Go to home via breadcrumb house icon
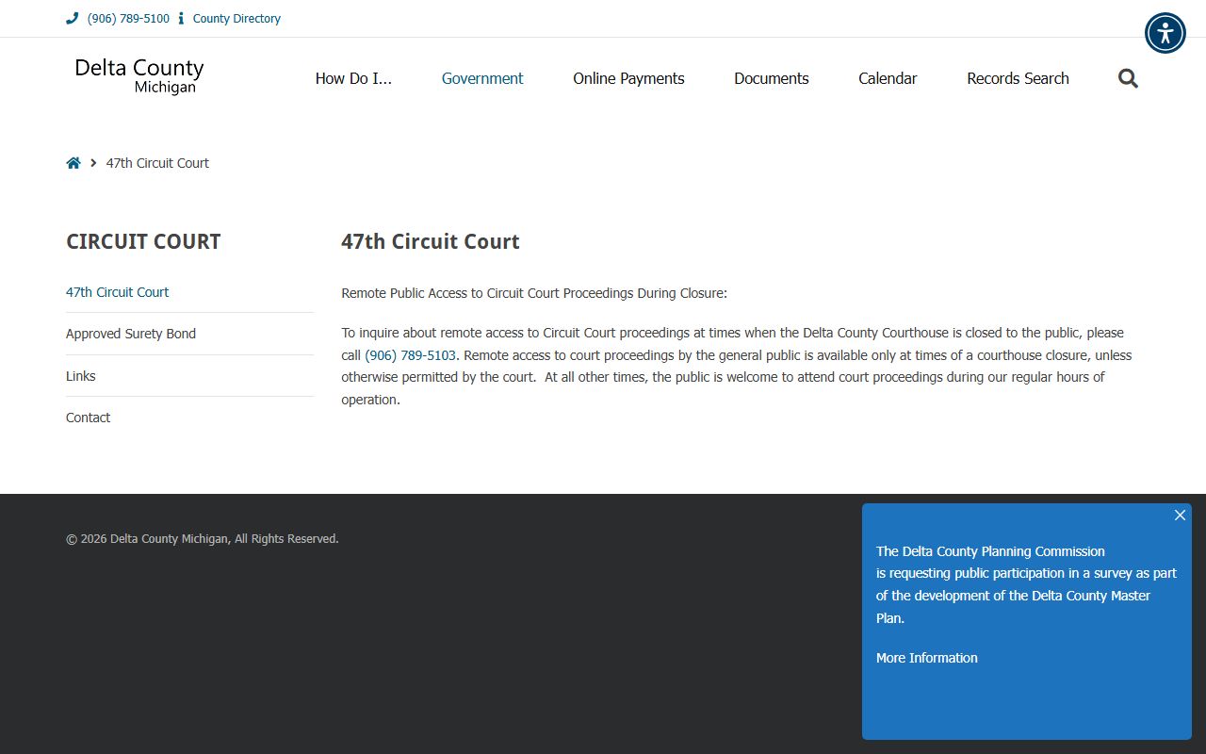The width and height of the screenshot is (1206, 754). [73, 163]
